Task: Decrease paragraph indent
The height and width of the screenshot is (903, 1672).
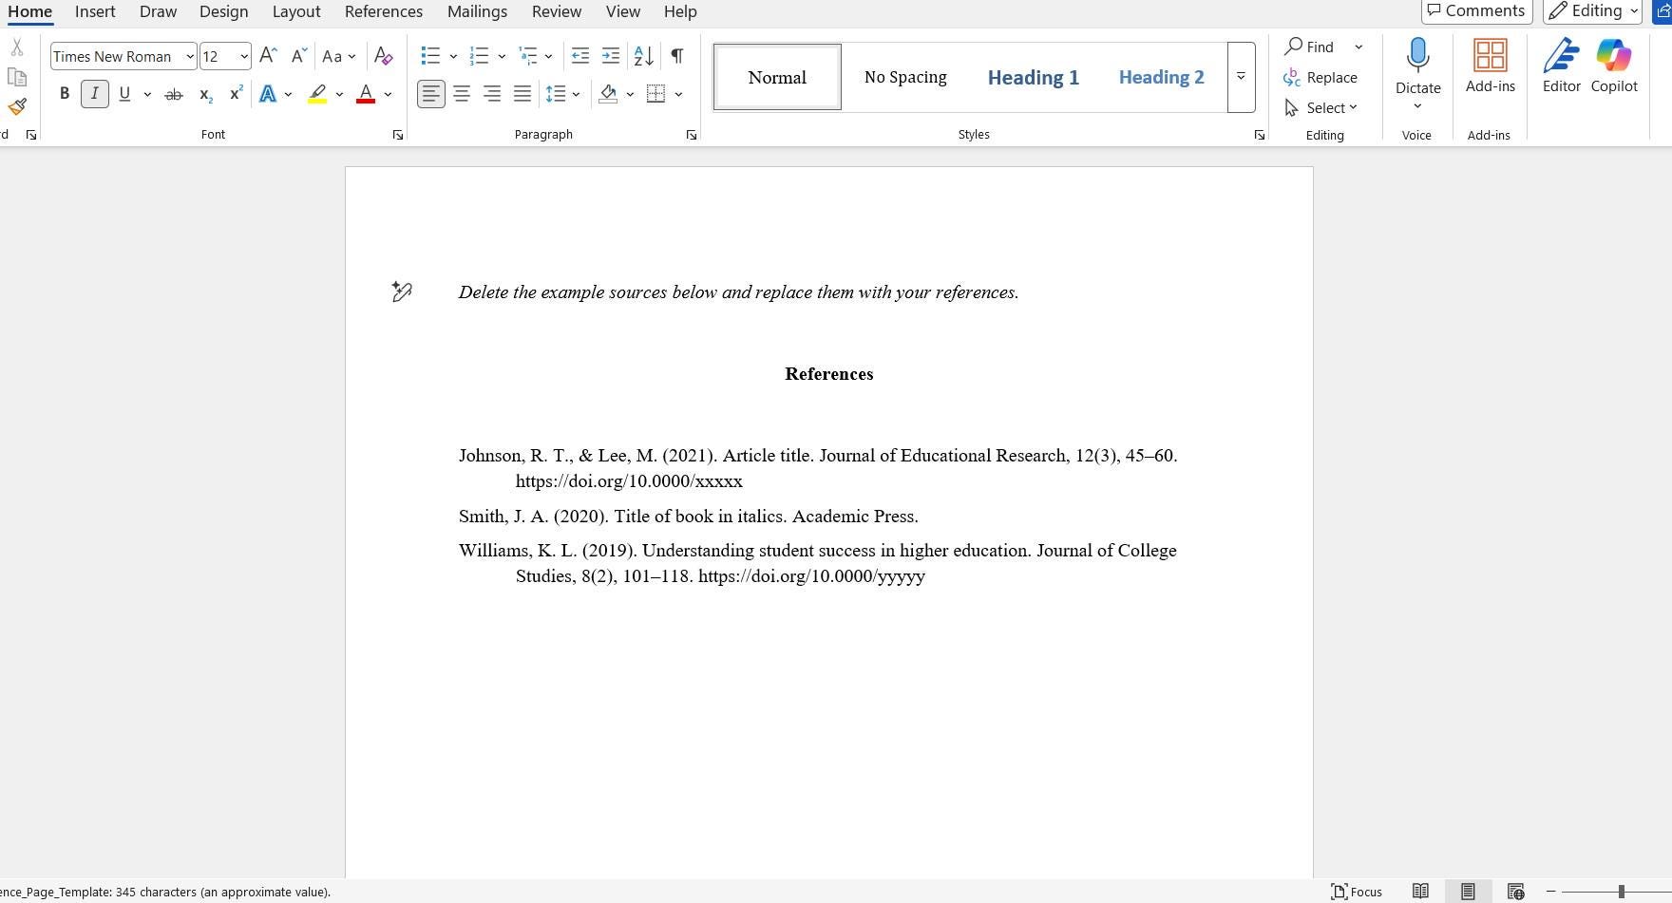Action: 580,56
